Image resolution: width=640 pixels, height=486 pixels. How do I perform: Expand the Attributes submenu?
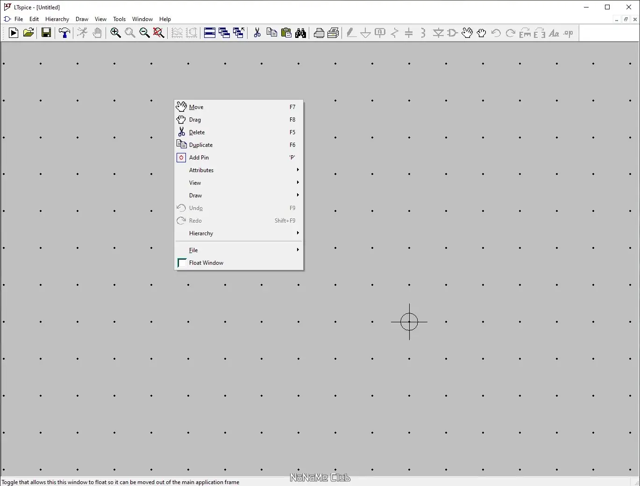pyautogui.click(x=239, y=170)
